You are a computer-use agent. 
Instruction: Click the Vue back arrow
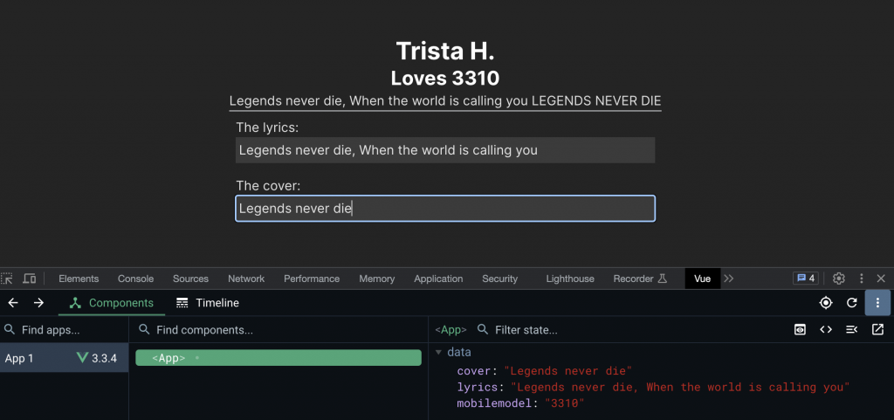[12, 303]
